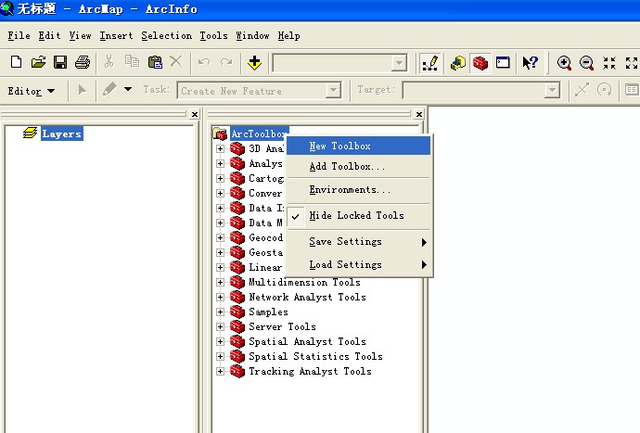640x433 pixels.
Task: Paste using the clipboard icon
Action: [155, 62]
